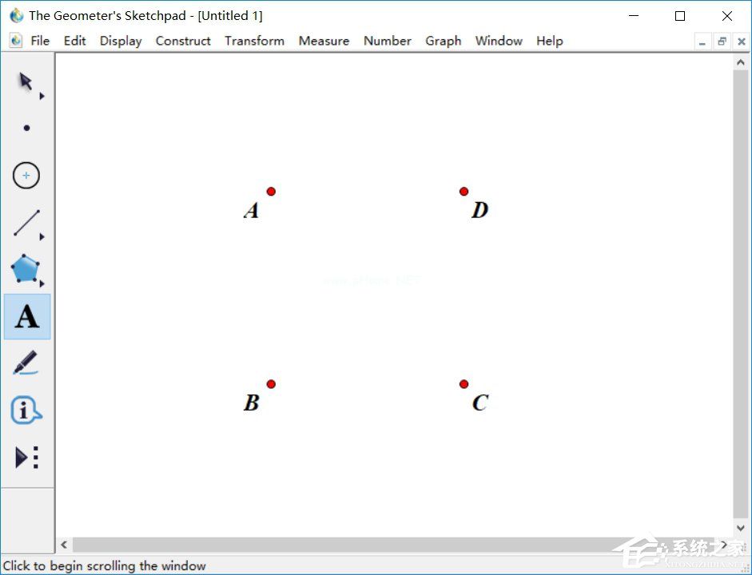Viewport: 752px width, 575px height.
Task: Choose the Point tool
Action: coord(26,128)
